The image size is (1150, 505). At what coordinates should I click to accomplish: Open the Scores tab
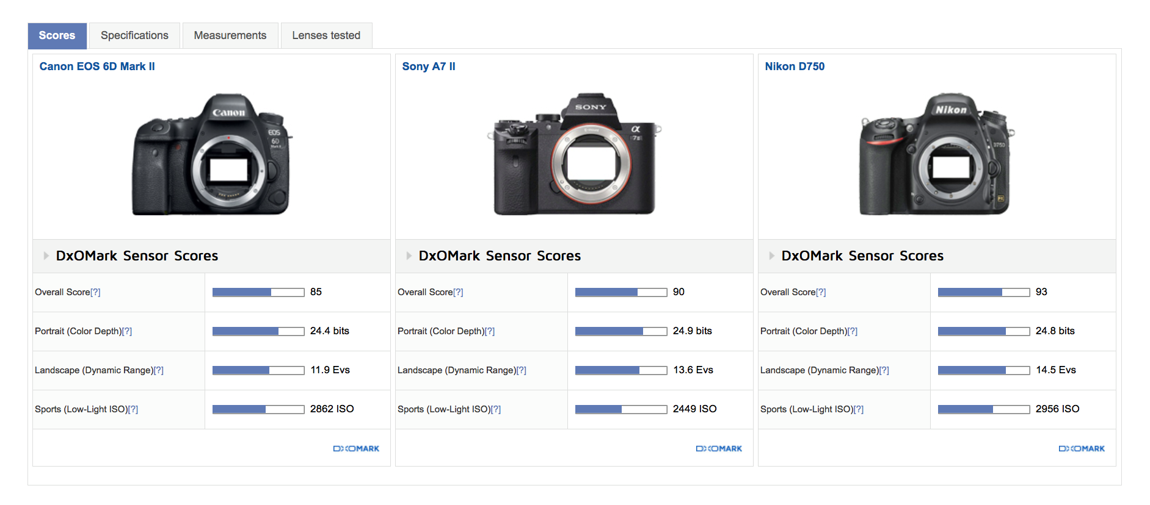click(x=57, y=35)
